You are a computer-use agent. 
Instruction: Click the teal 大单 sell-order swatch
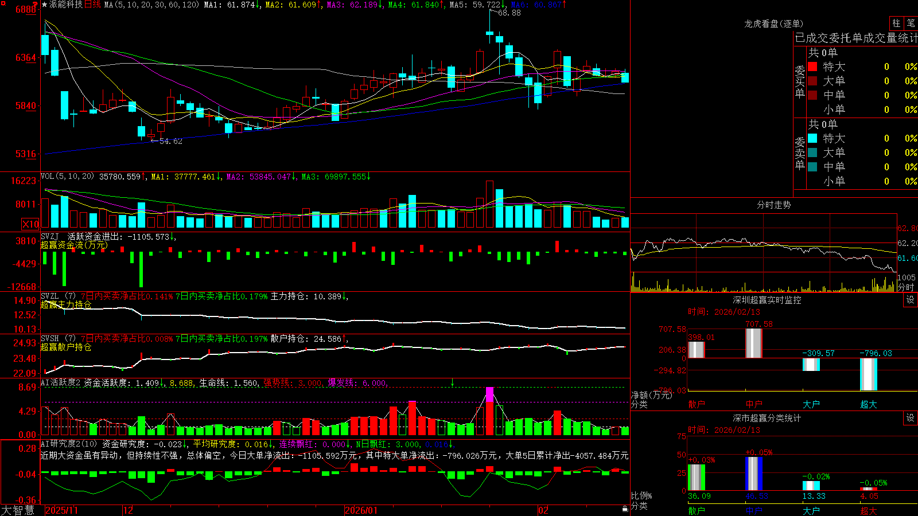812,153
